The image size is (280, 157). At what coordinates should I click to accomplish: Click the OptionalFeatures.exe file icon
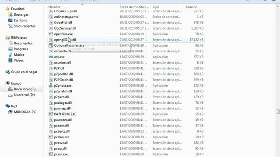pyautogui.click(x=51, y=45)
